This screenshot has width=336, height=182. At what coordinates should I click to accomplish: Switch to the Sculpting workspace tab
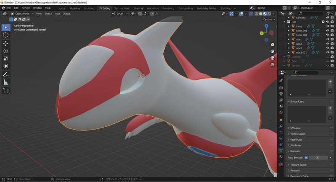[89, 8]
